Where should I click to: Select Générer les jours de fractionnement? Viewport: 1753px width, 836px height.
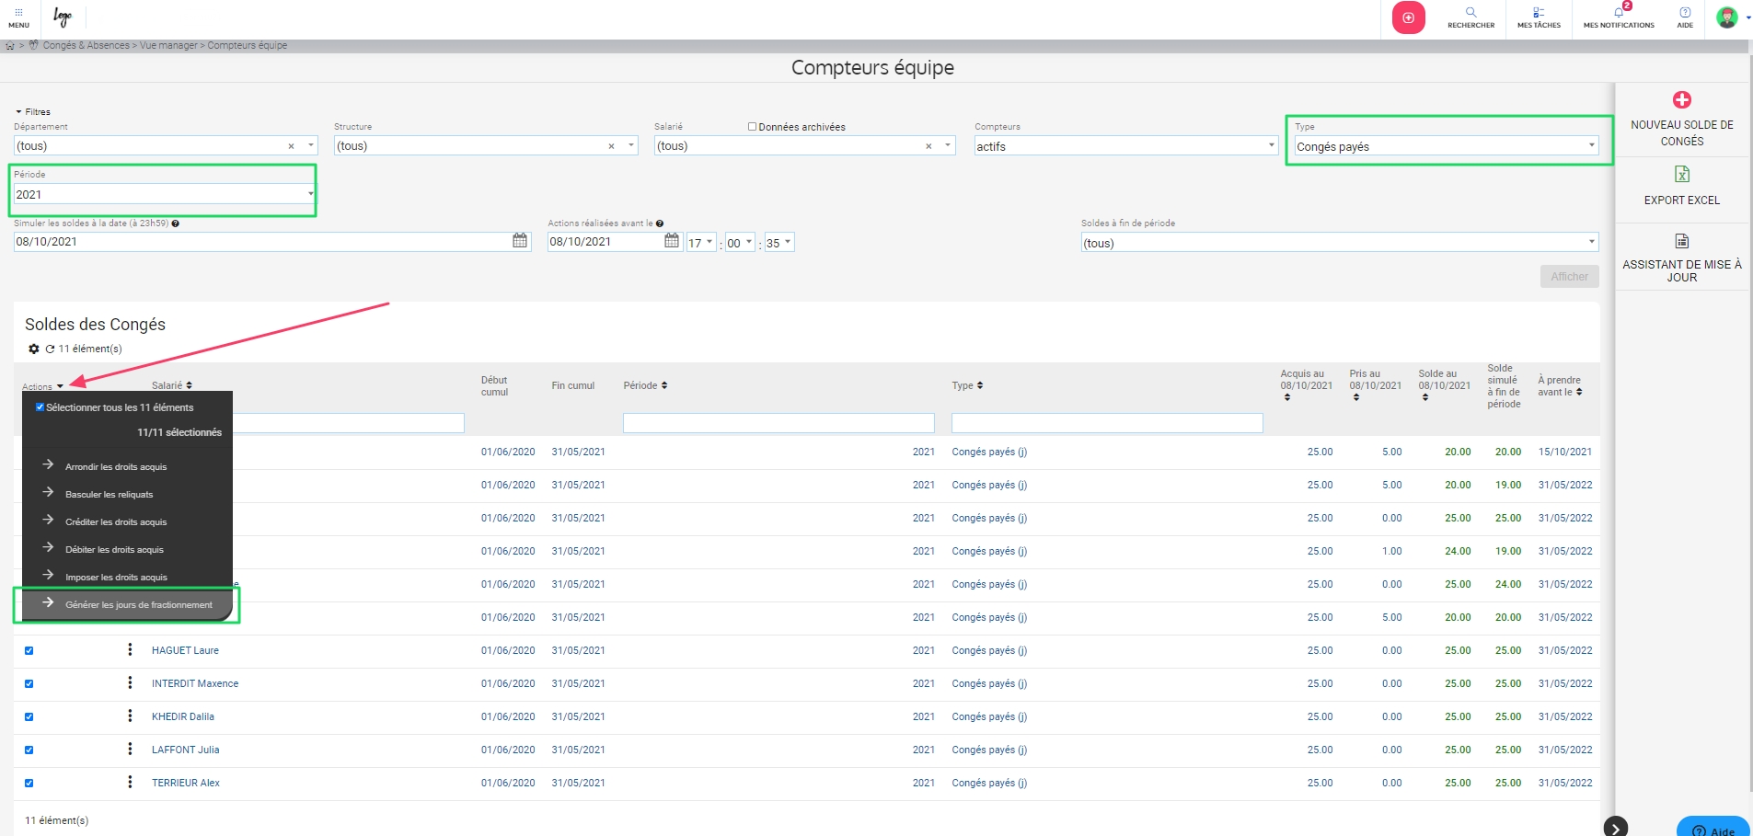point(138,605)
